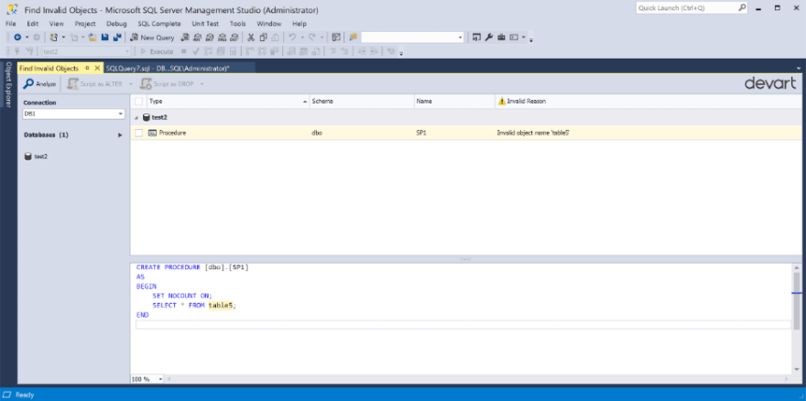Click the registered servers window icon
This screenshot has height=401, width=806.
pyautogui.click(x=476, y=38)
